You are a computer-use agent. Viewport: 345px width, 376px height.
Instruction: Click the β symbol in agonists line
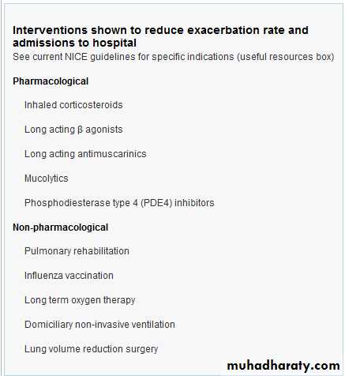pos(81,130)
